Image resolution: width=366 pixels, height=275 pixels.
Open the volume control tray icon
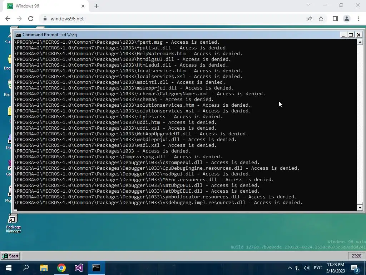coord(307,268)
